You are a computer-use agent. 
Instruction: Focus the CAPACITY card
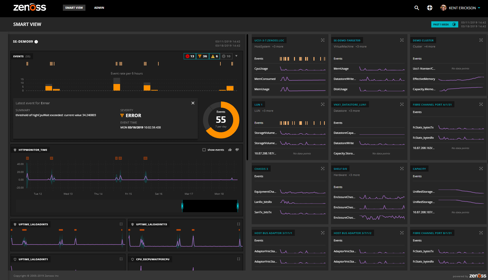(481, 169)
